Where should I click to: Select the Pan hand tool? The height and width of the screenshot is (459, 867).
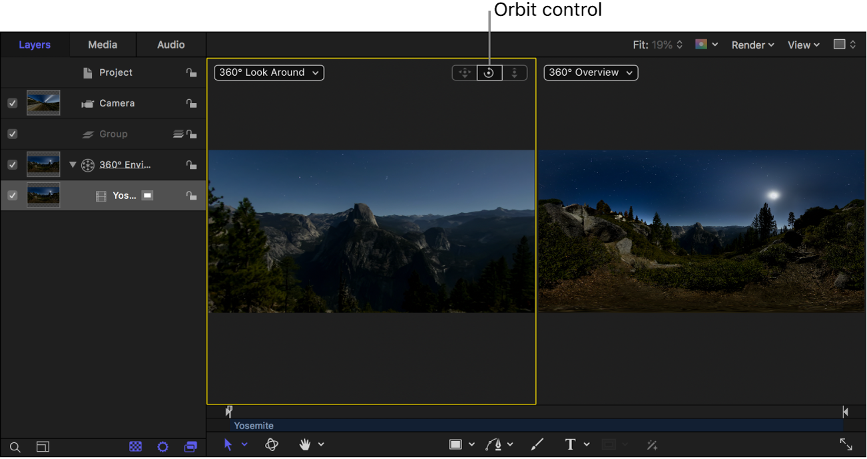[x=306, y=444]
